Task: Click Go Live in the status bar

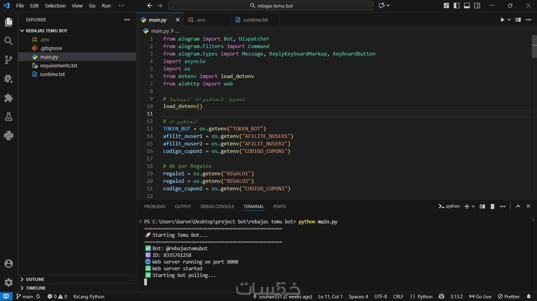Action: tap(481, 296)
